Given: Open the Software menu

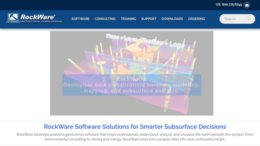Looking at the screenshot, I should pos(80,19).
